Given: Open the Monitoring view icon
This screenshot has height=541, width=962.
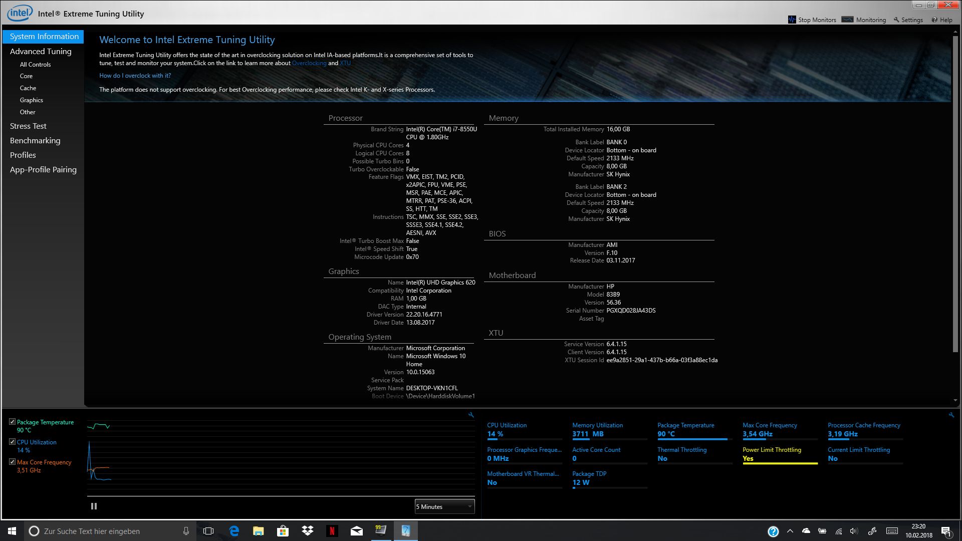Looking at the screenshot, I should click(x=847, y=20).
